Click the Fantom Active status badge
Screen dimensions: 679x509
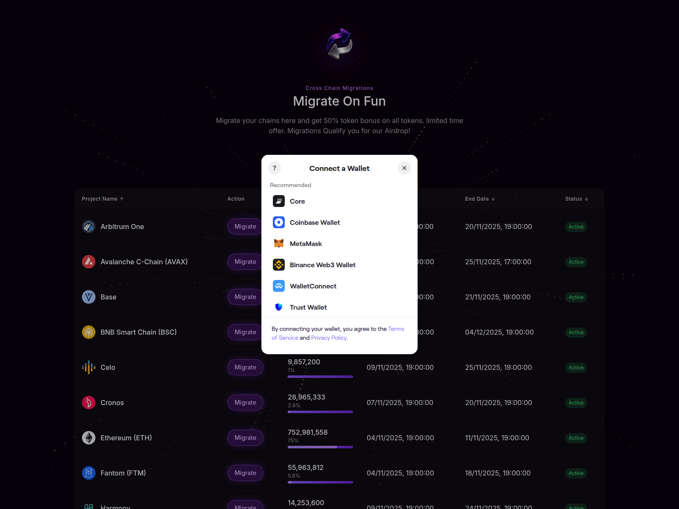pos(576,473)
